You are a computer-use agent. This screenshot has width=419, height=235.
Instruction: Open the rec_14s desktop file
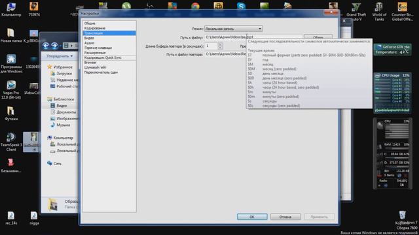[11, 218]
